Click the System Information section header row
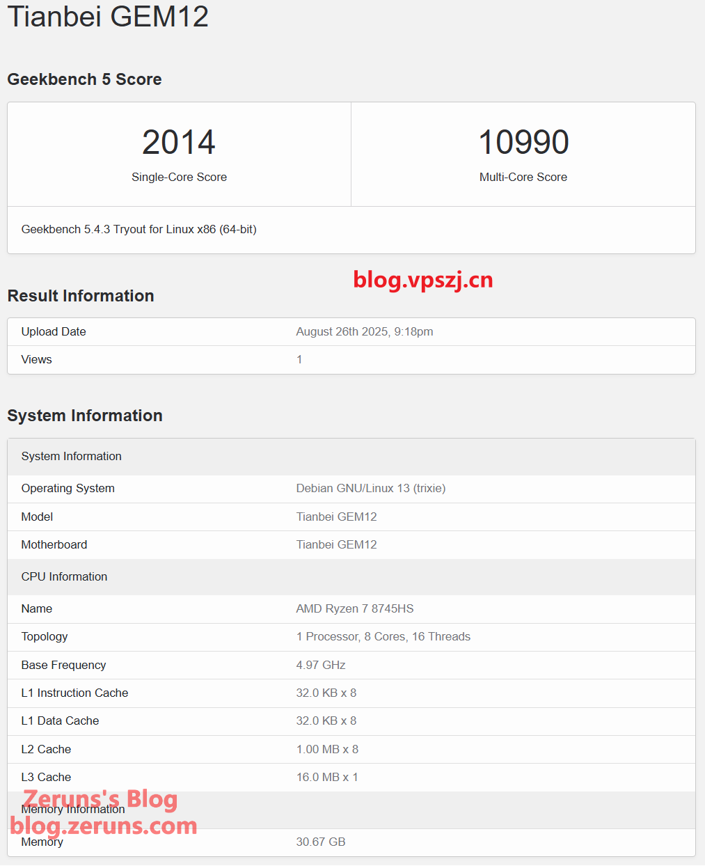The image size is (705, 866). 72,456
